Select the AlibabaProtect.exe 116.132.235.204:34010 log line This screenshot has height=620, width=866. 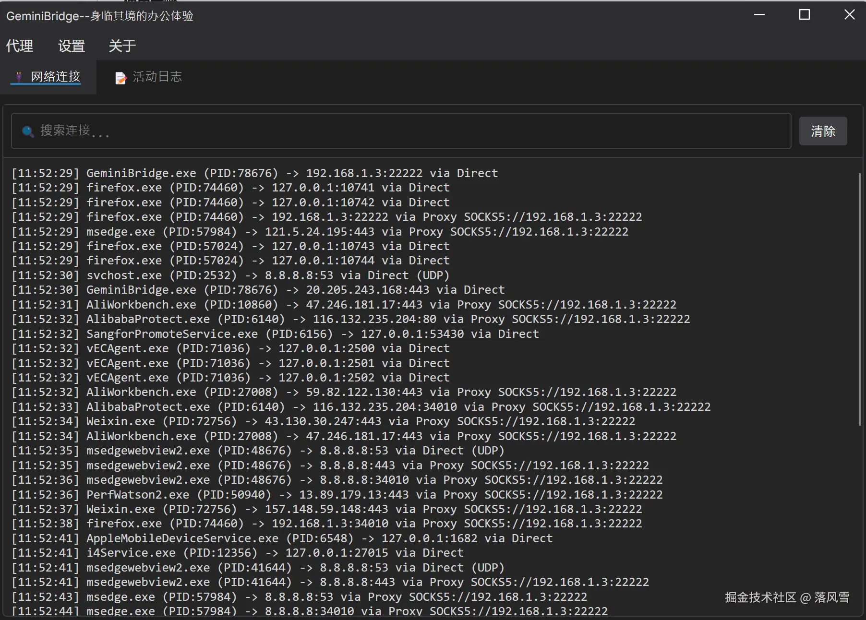361,407
